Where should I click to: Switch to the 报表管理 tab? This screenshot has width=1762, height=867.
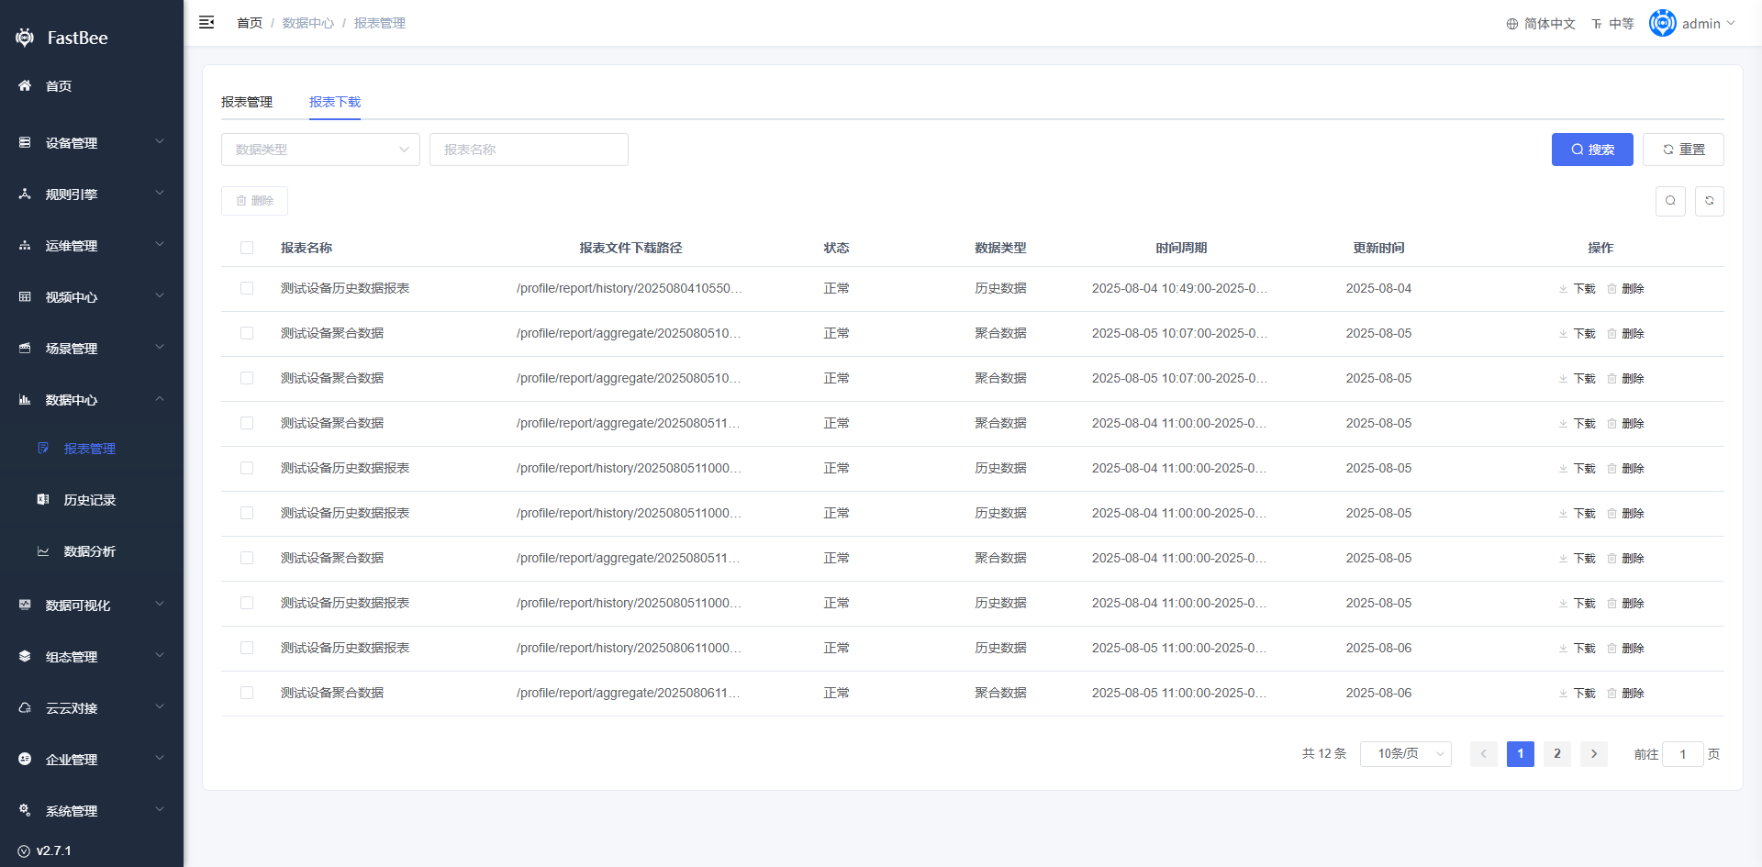coord(247,102)
